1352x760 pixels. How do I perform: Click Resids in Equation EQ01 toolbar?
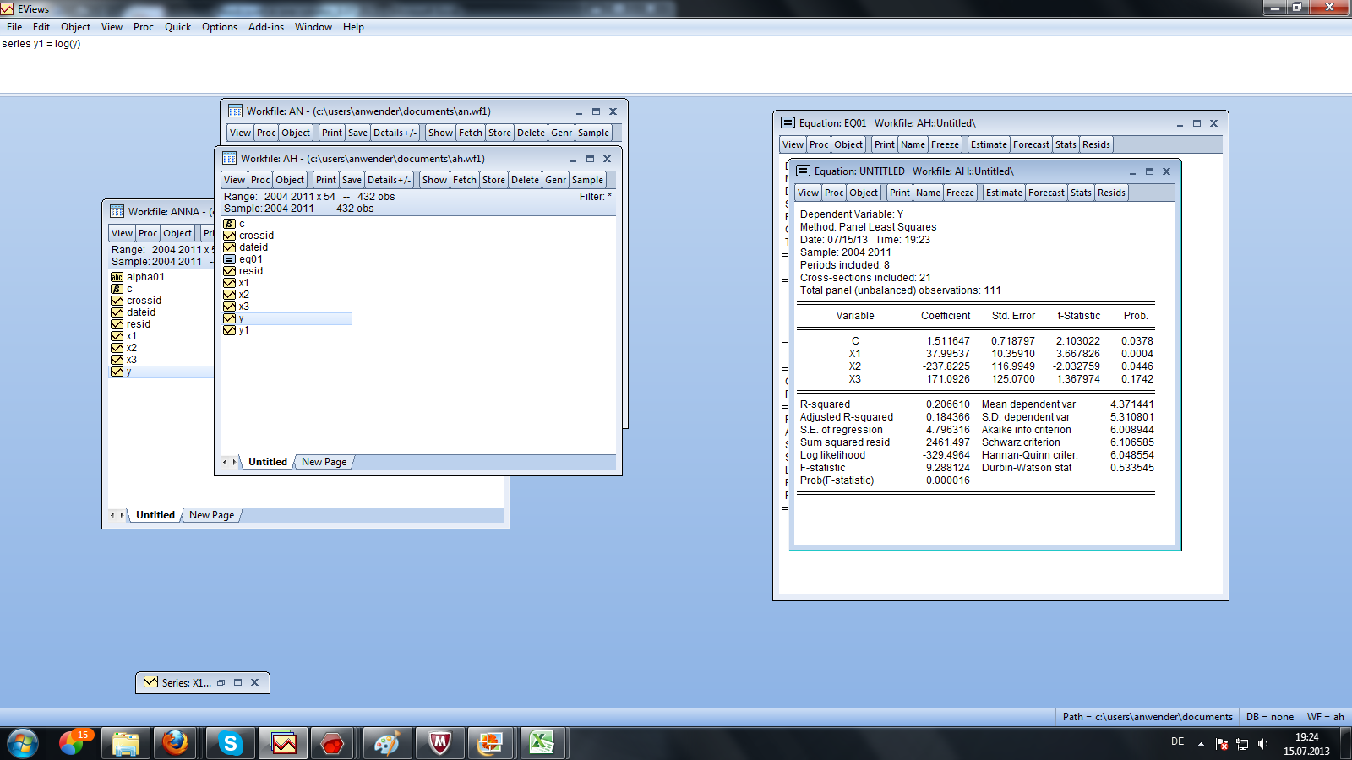click(1096, 144)
